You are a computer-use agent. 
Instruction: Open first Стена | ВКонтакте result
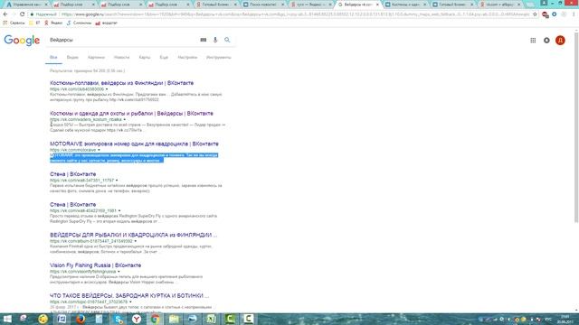point(72,174)
